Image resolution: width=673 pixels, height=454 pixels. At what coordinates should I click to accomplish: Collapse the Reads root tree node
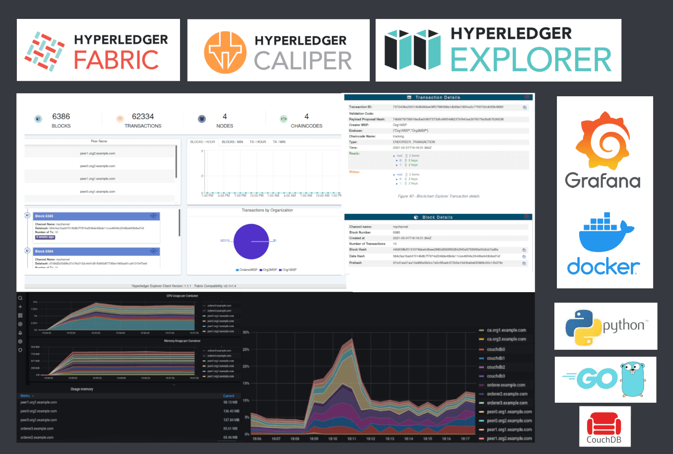pos(394,156)
